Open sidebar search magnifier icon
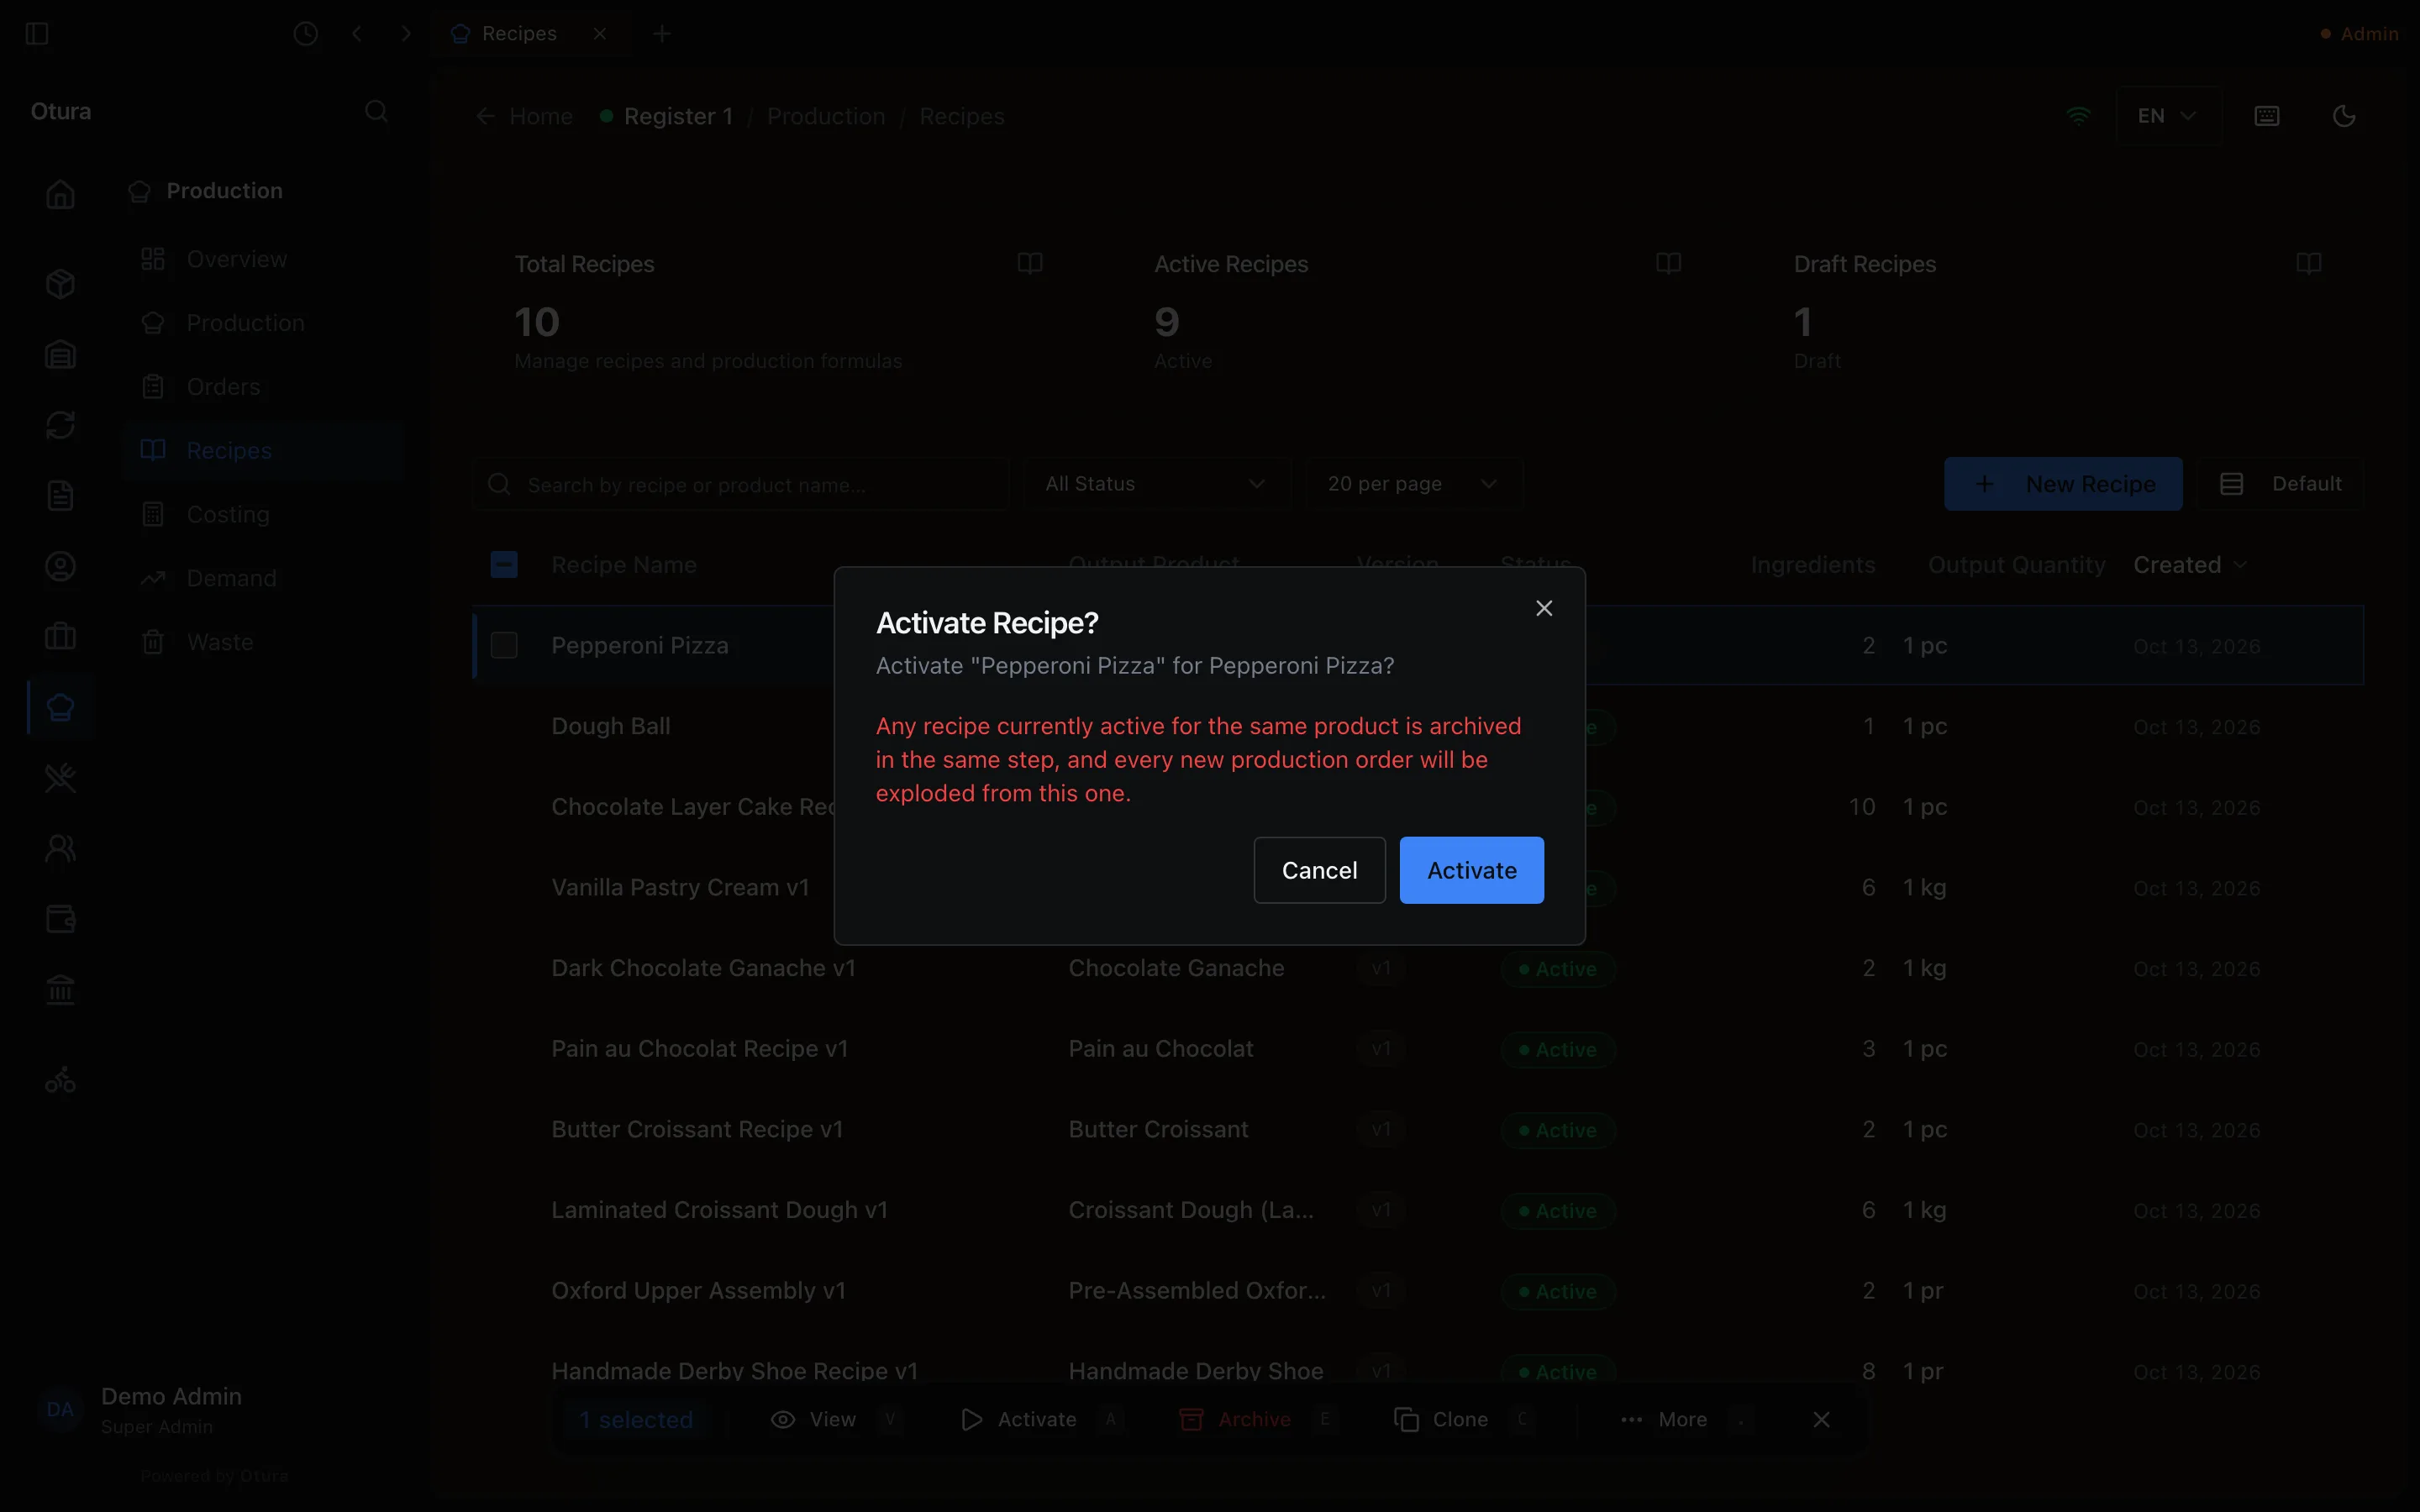Viewport: 2420px width, 1512px height. (376, 111)
